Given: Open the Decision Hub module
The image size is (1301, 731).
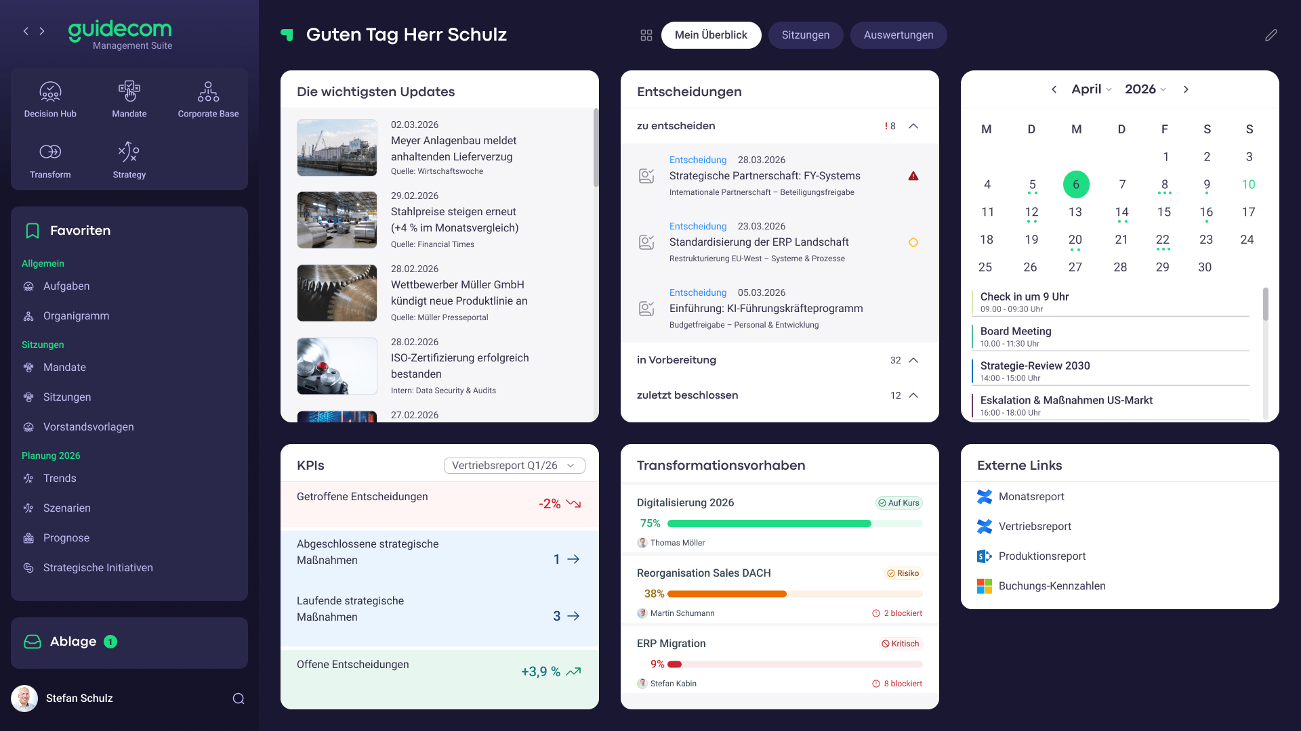Looking at the screenshot, I should pyautogui.click(x=50, y=98).
